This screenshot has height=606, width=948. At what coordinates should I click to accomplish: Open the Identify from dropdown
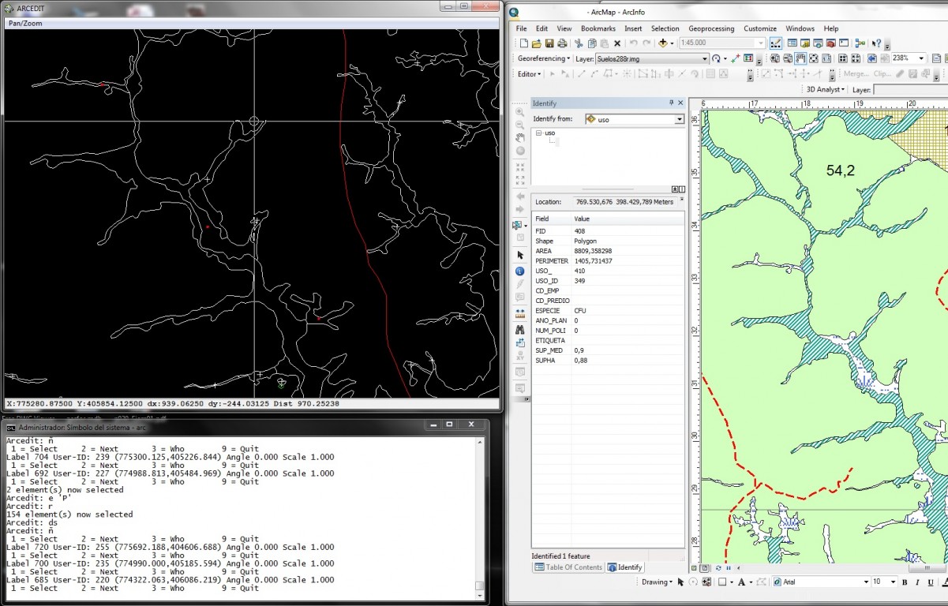pos(679,119)
